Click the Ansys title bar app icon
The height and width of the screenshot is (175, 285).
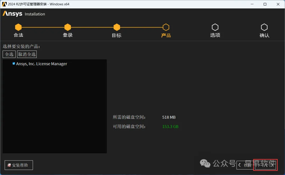[4, 4]
